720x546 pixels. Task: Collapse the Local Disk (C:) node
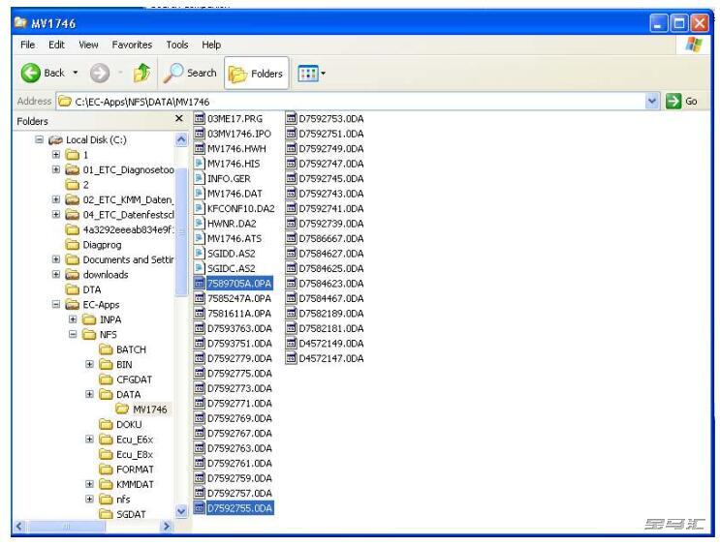click(39, 139)
